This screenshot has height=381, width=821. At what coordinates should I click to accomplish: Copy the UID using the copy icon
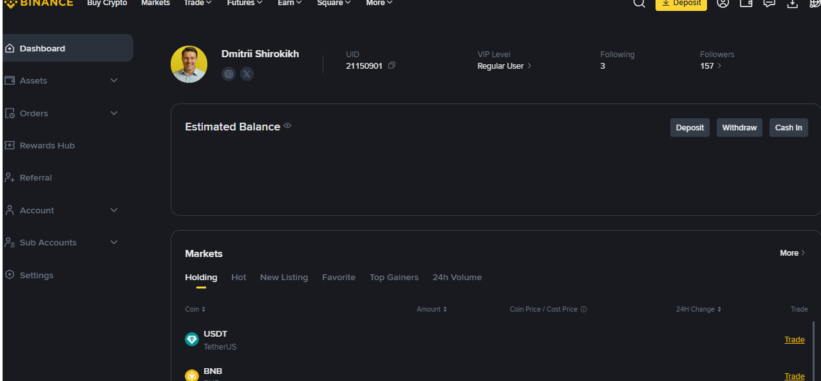(x=391, y=66)
